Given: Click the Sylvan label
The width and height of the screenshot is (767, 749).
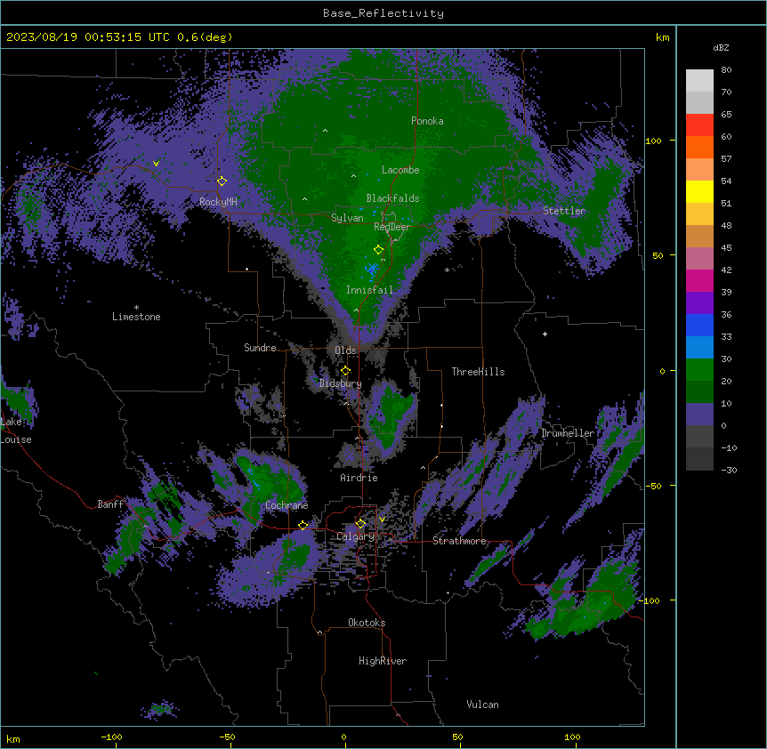Looking at the screenshot, I should point(347,218).
